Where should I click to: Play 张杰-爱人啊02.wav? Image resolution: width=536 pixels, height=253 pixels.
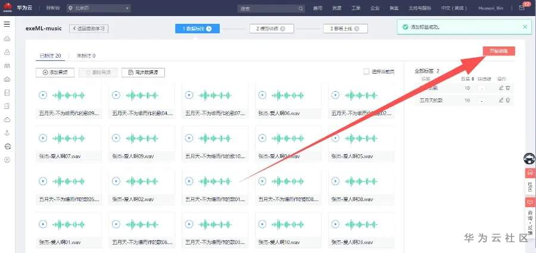coord(116,181)
